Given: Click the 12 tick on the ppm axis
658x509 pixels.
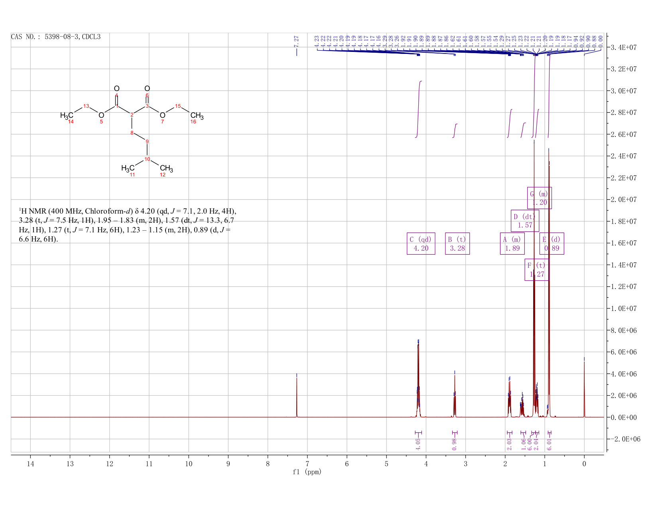Looking at the screenshot, I should [109, 463].
